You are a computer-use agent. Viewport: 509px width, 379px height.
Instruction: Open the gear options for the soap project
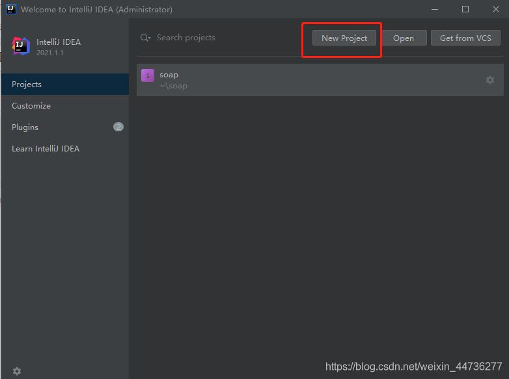(x=490, y=80)
